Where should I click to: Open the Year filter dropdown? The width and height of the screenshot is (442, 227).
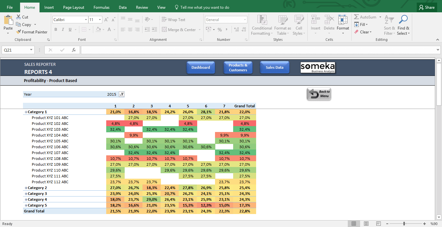click(x=122, y=94)
